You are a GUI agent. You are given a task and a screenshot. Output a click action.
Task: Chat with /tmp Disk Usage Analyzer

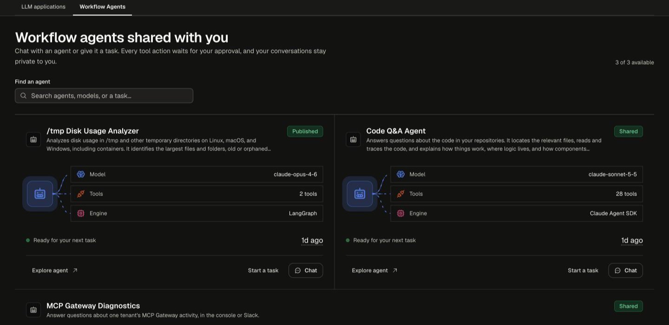click(306, 270)
